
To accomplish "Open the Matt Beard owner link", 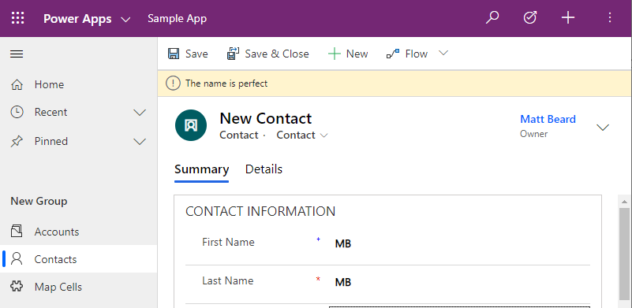I will tap(548, 119).
